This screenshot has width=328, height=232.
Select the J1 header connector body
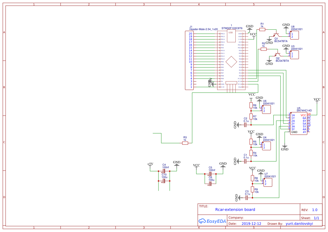[x=189, y=60]
